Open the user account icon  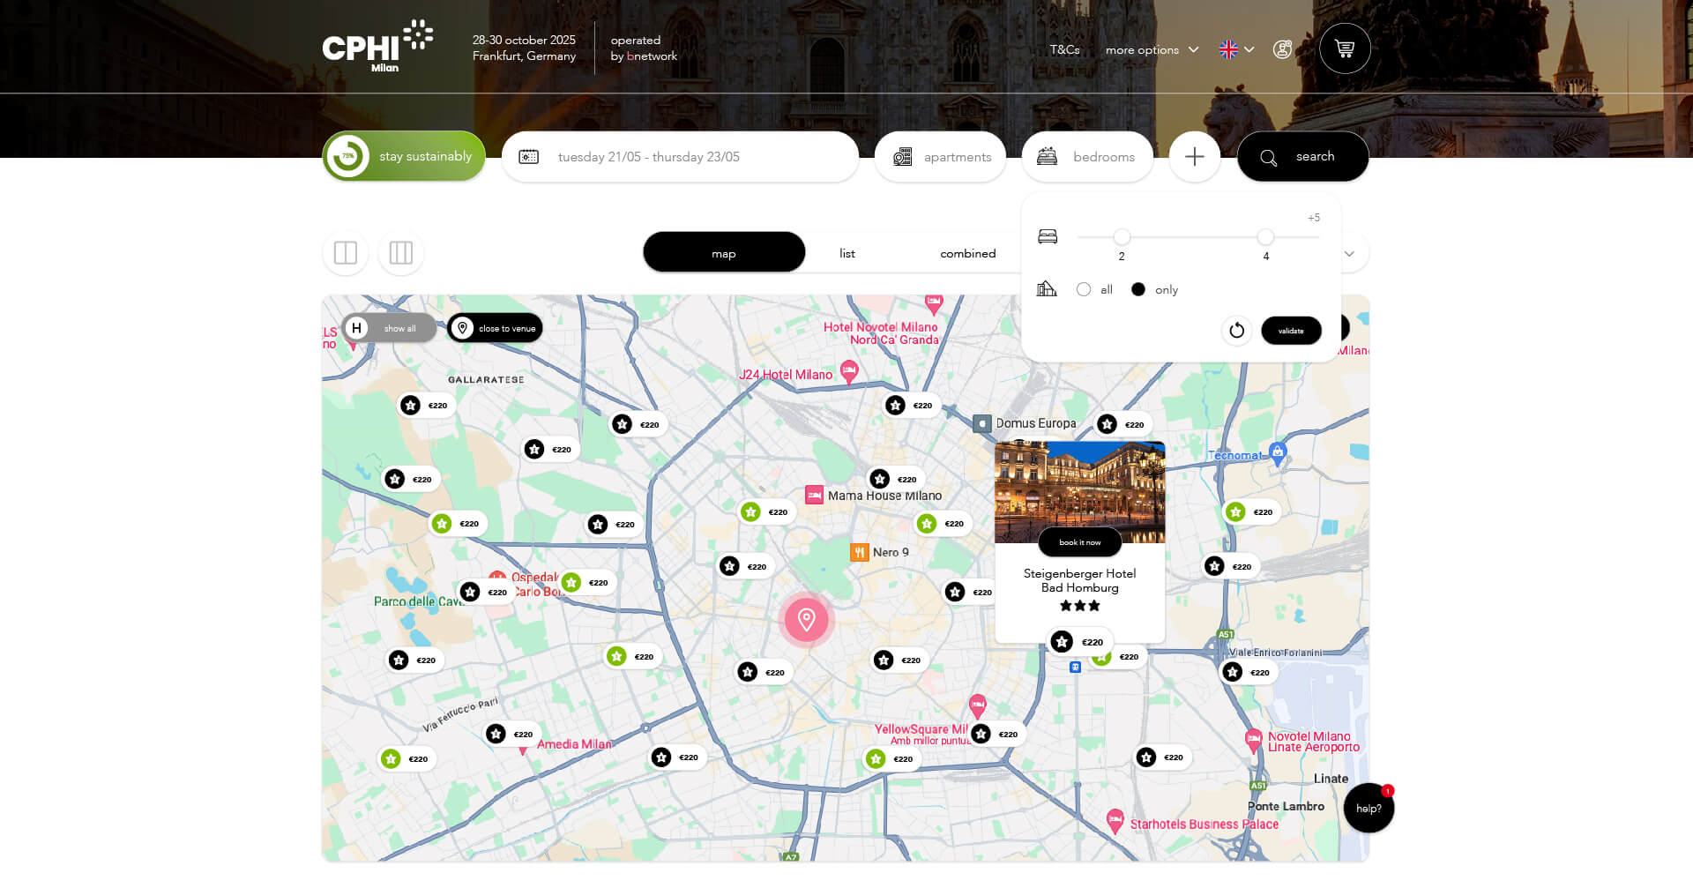coord(1283,49)
